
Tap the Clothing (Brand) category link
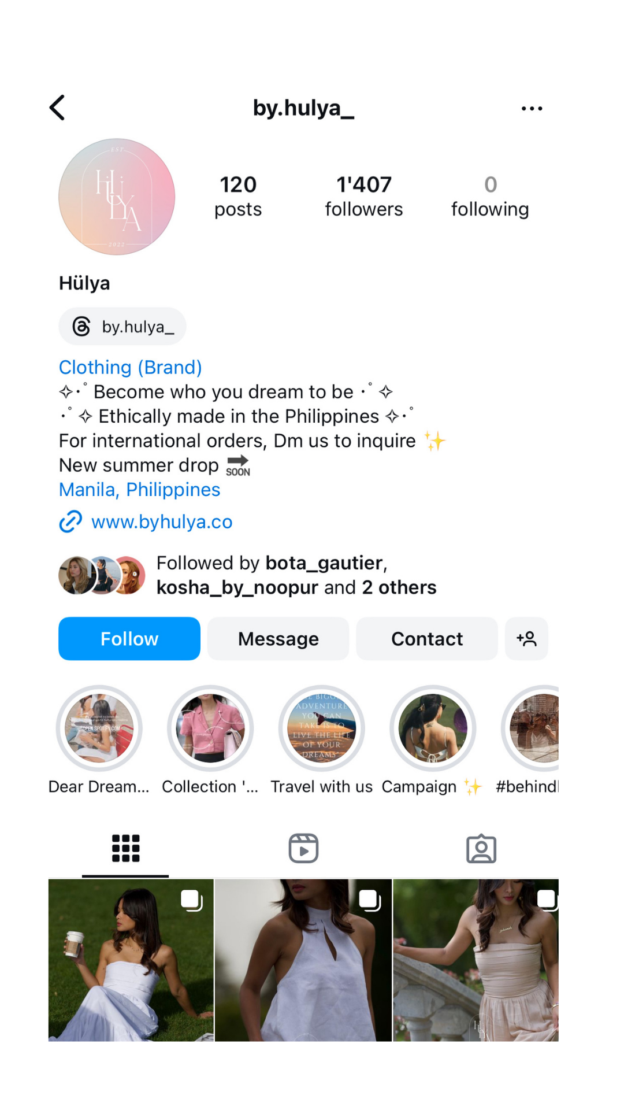pos(131,367)
